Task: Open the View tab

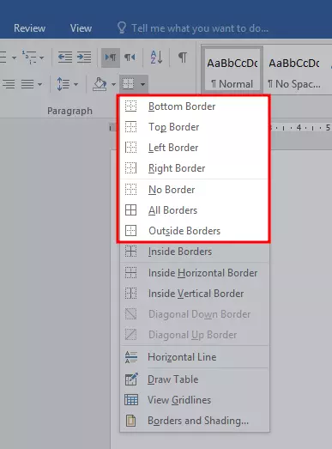Action: (81, 28)
